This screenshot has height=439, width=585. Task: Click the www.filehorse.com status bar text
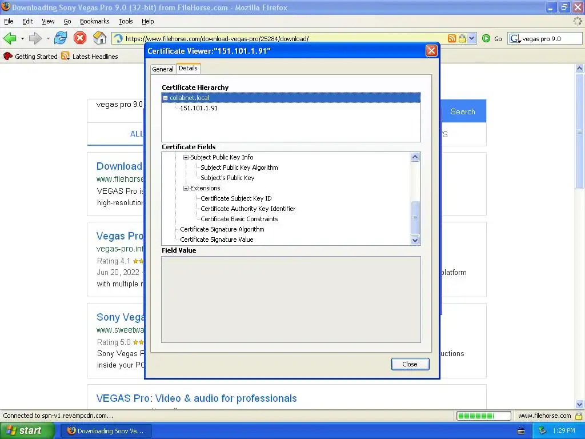pyautogui.click(x=544, y=416)
